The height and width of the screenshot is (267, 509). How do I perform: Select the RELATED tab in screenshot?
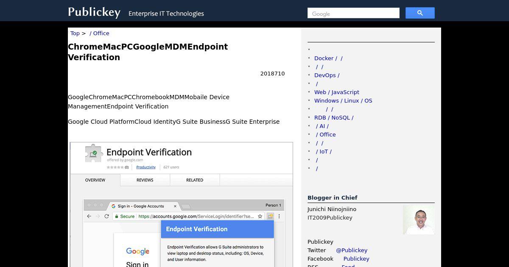click(195, 180)
